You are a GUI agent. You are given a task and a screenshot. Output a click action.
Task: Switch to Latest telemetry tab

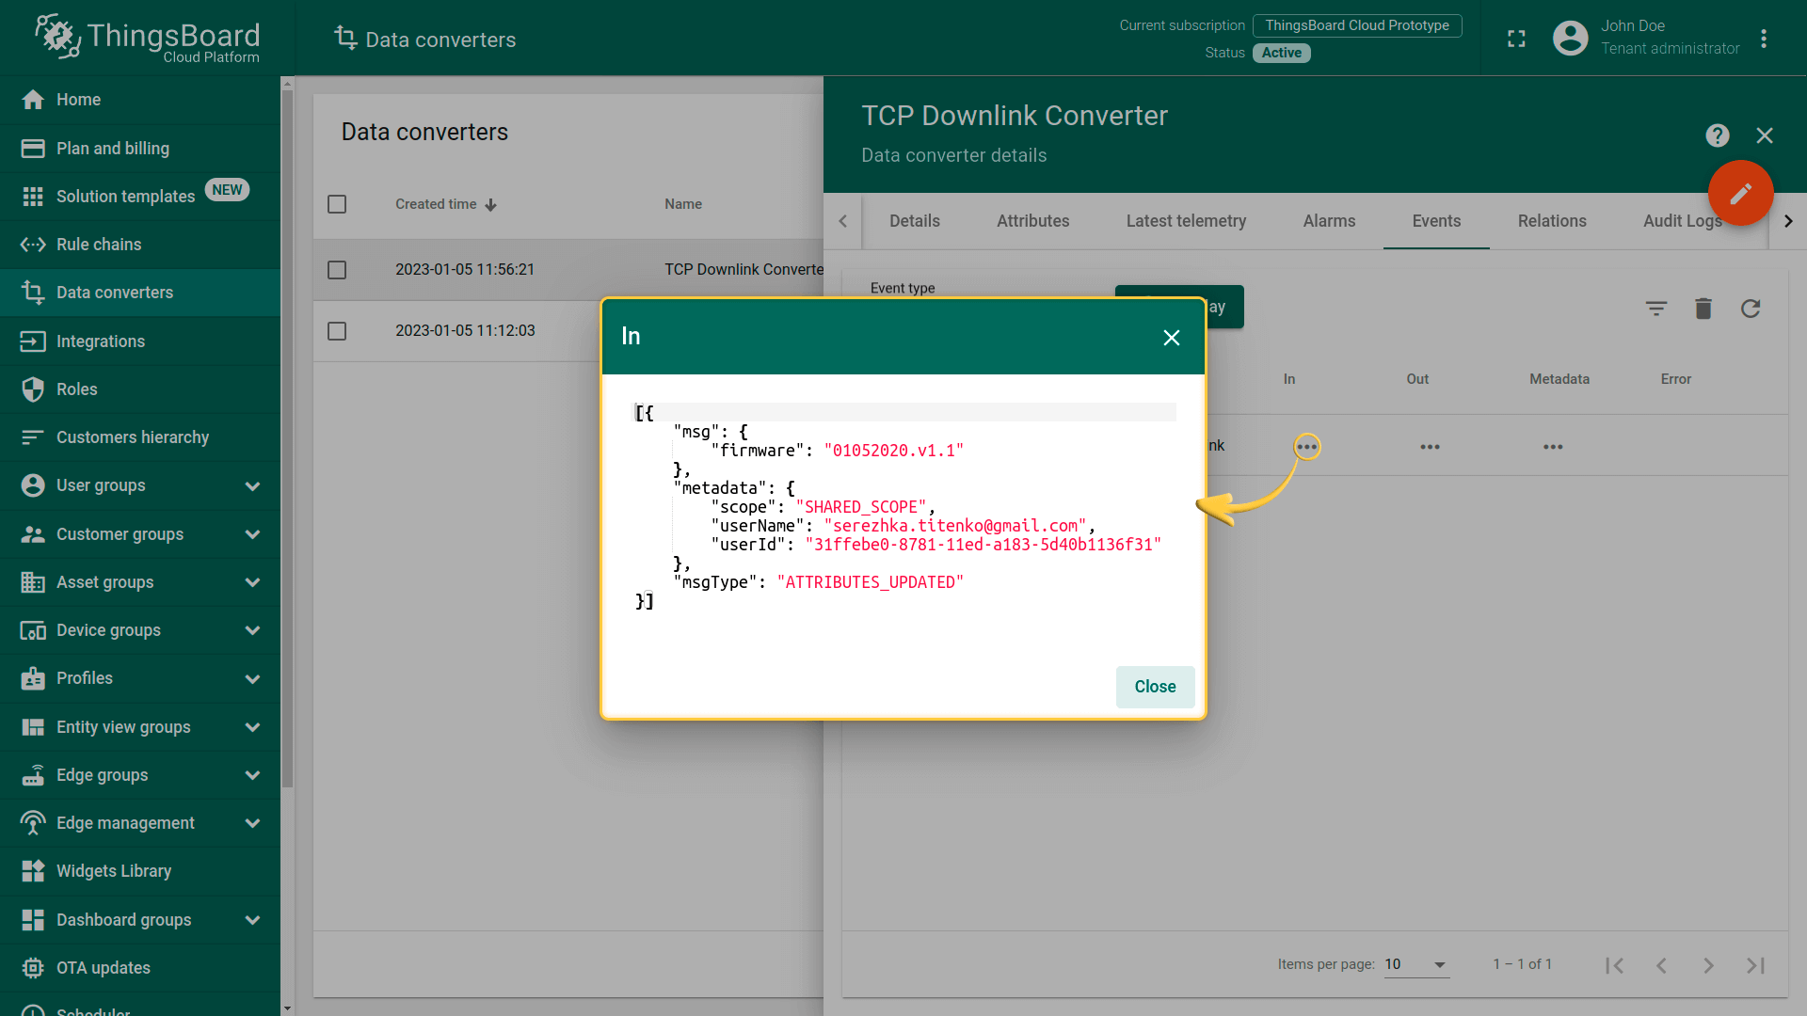tap(1186, 221)
